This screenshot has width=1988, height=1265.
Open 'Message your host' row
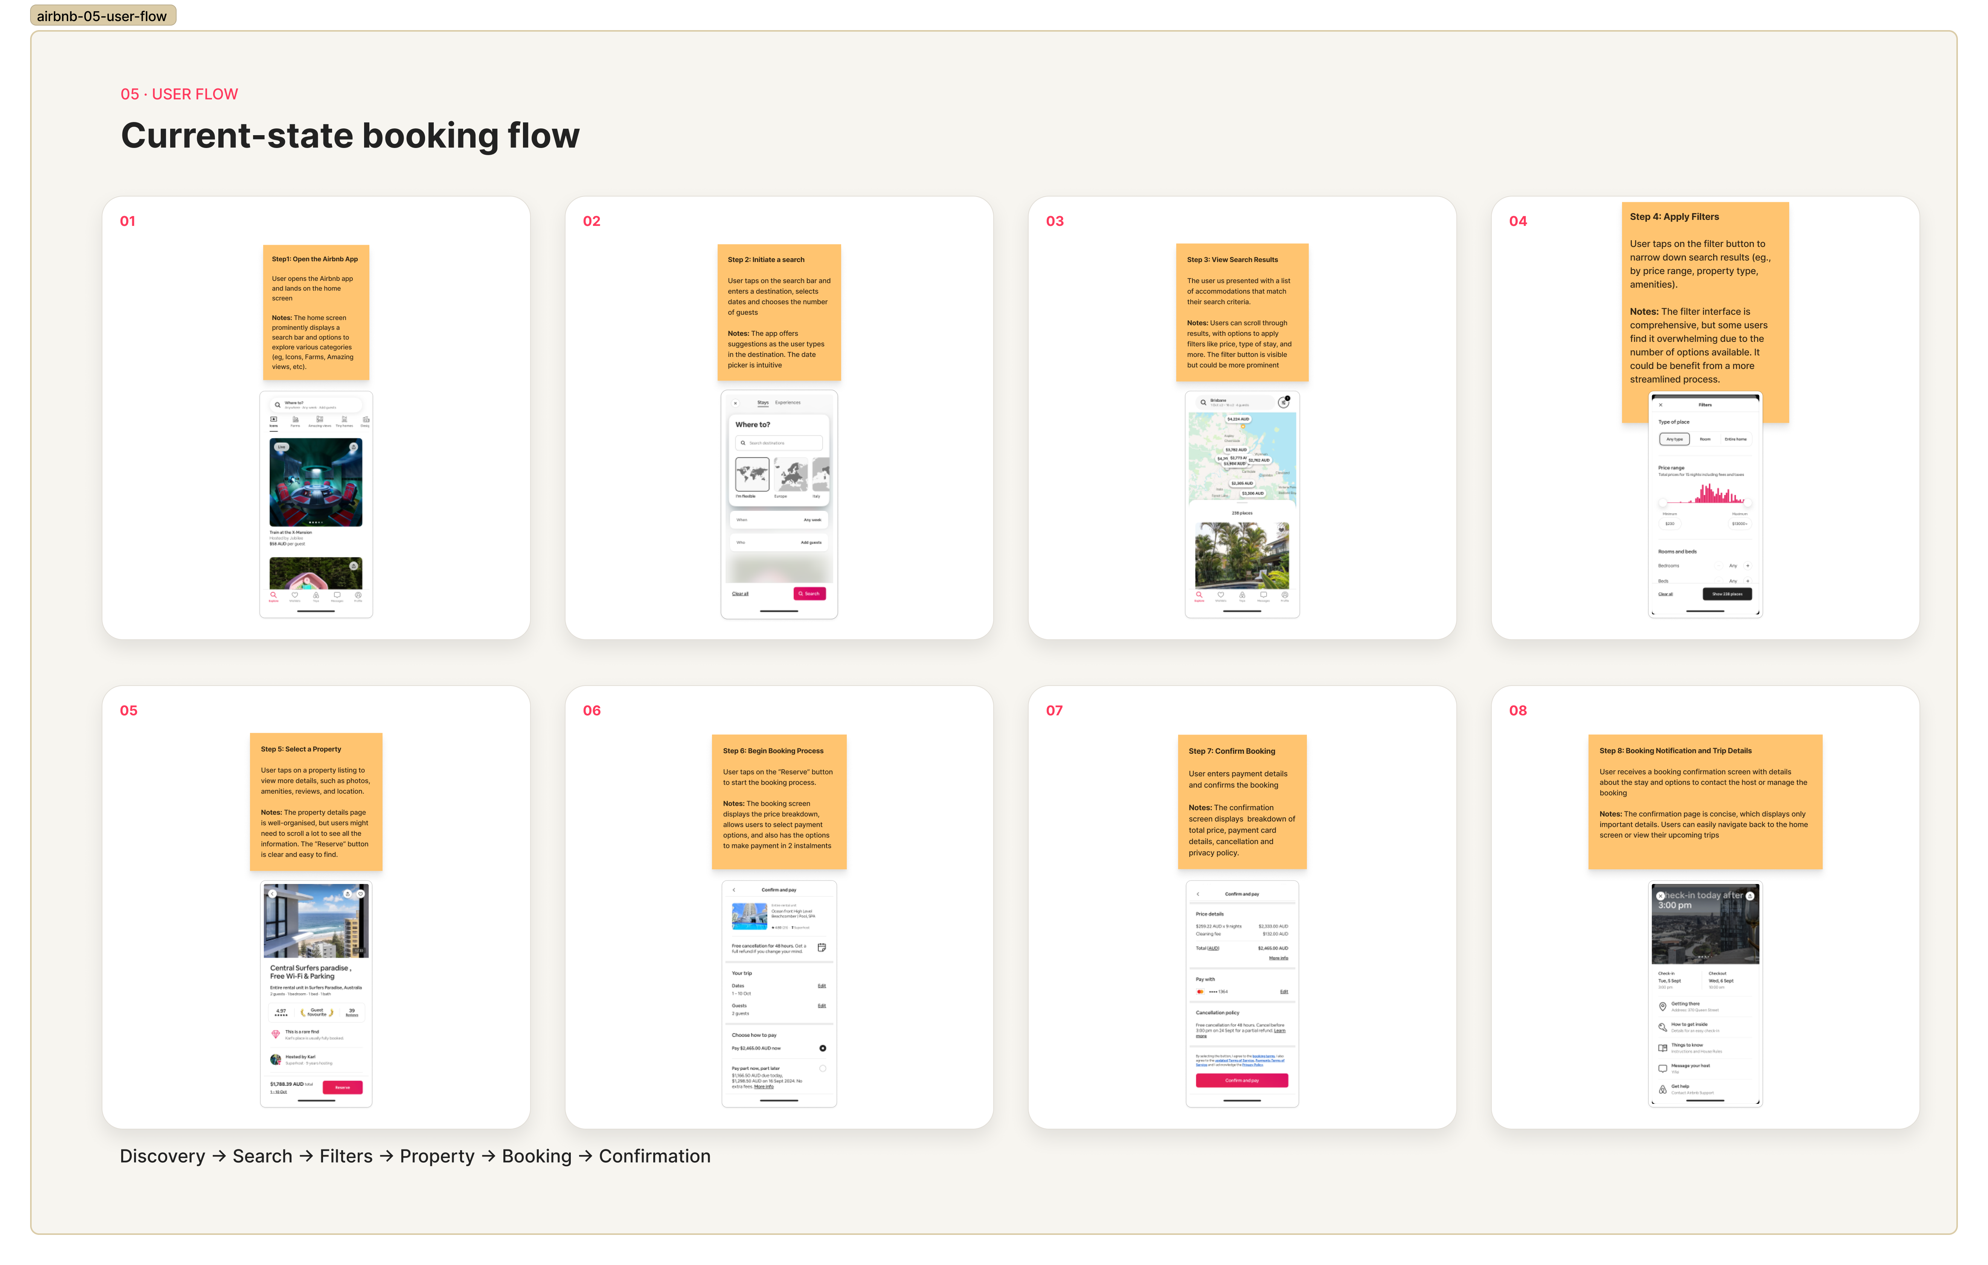1705,1068
